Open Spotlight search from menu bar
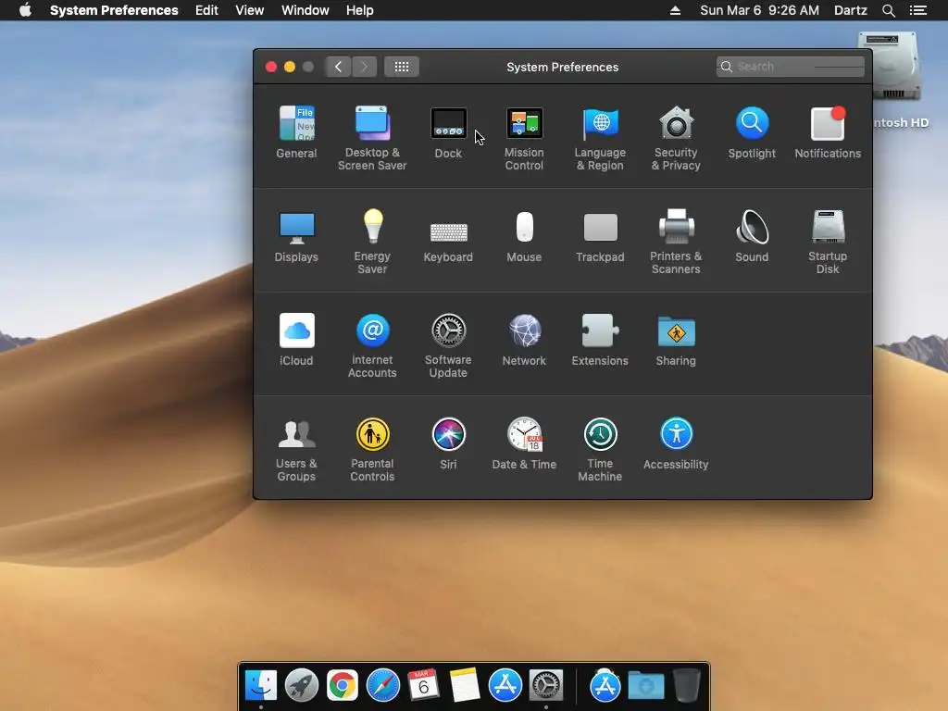This screenshot has width=948, height=711. coord(888,10)
